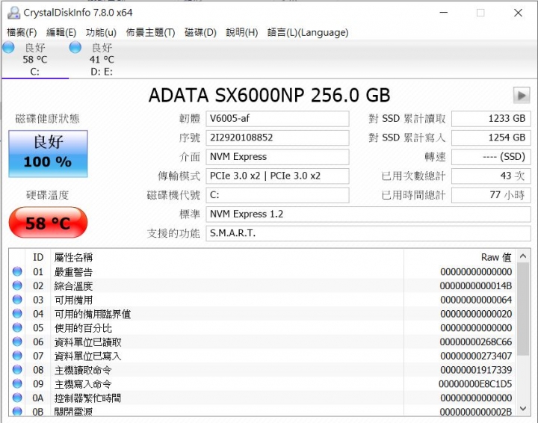Click the 良好 100 % health status button

pos(48,154)
